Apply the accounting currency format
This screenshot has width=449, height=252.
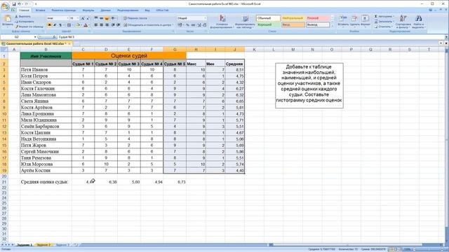pos(180,25)
